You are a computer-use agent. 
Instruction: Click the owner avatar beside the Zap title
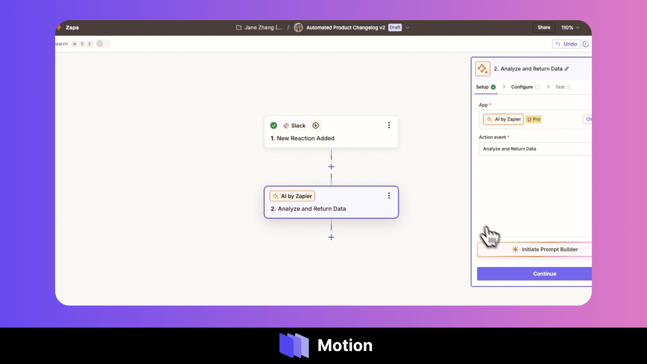coord(298,28)
